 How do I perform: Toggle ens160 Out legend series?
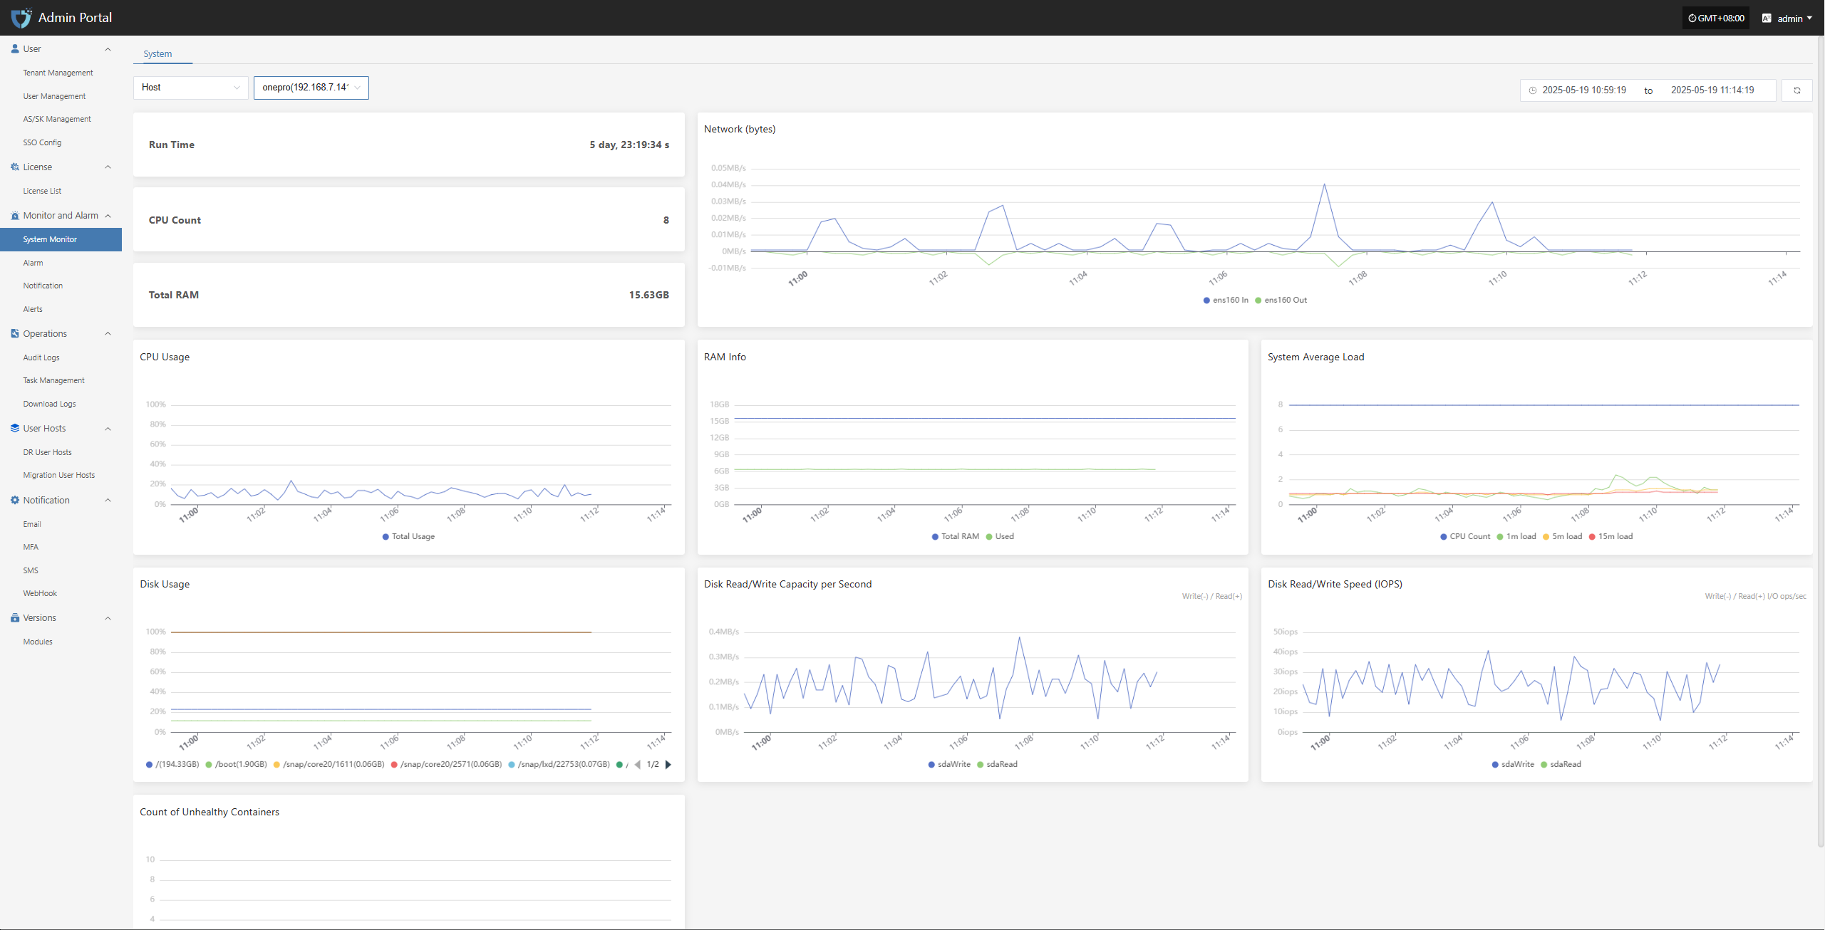coord(1281,300)
